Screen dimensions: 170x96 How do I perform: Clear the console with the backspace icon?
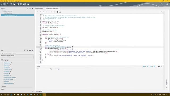click(x=159, y=66)
